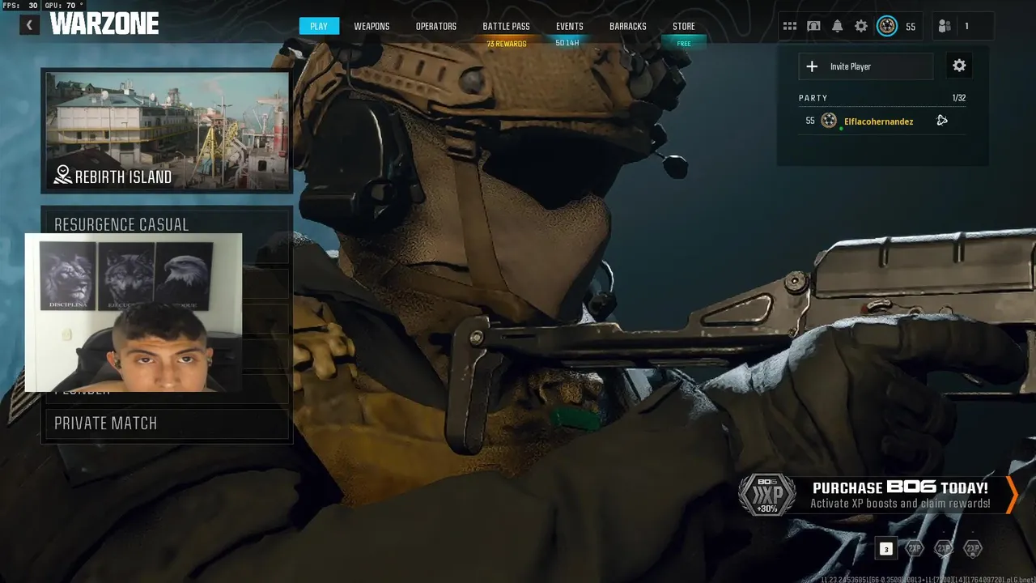Switch to the Play tab
The width and height of the screenshot is (1036, 583).
pos(319,26)
